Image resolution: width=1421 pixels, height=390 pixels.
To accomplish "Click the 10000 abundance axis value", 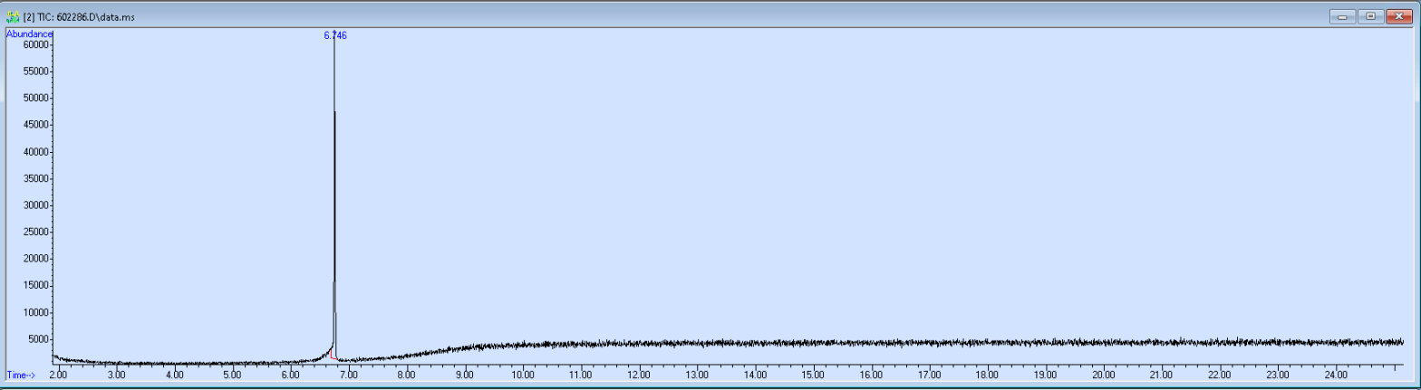I will (x=34, y=312).
